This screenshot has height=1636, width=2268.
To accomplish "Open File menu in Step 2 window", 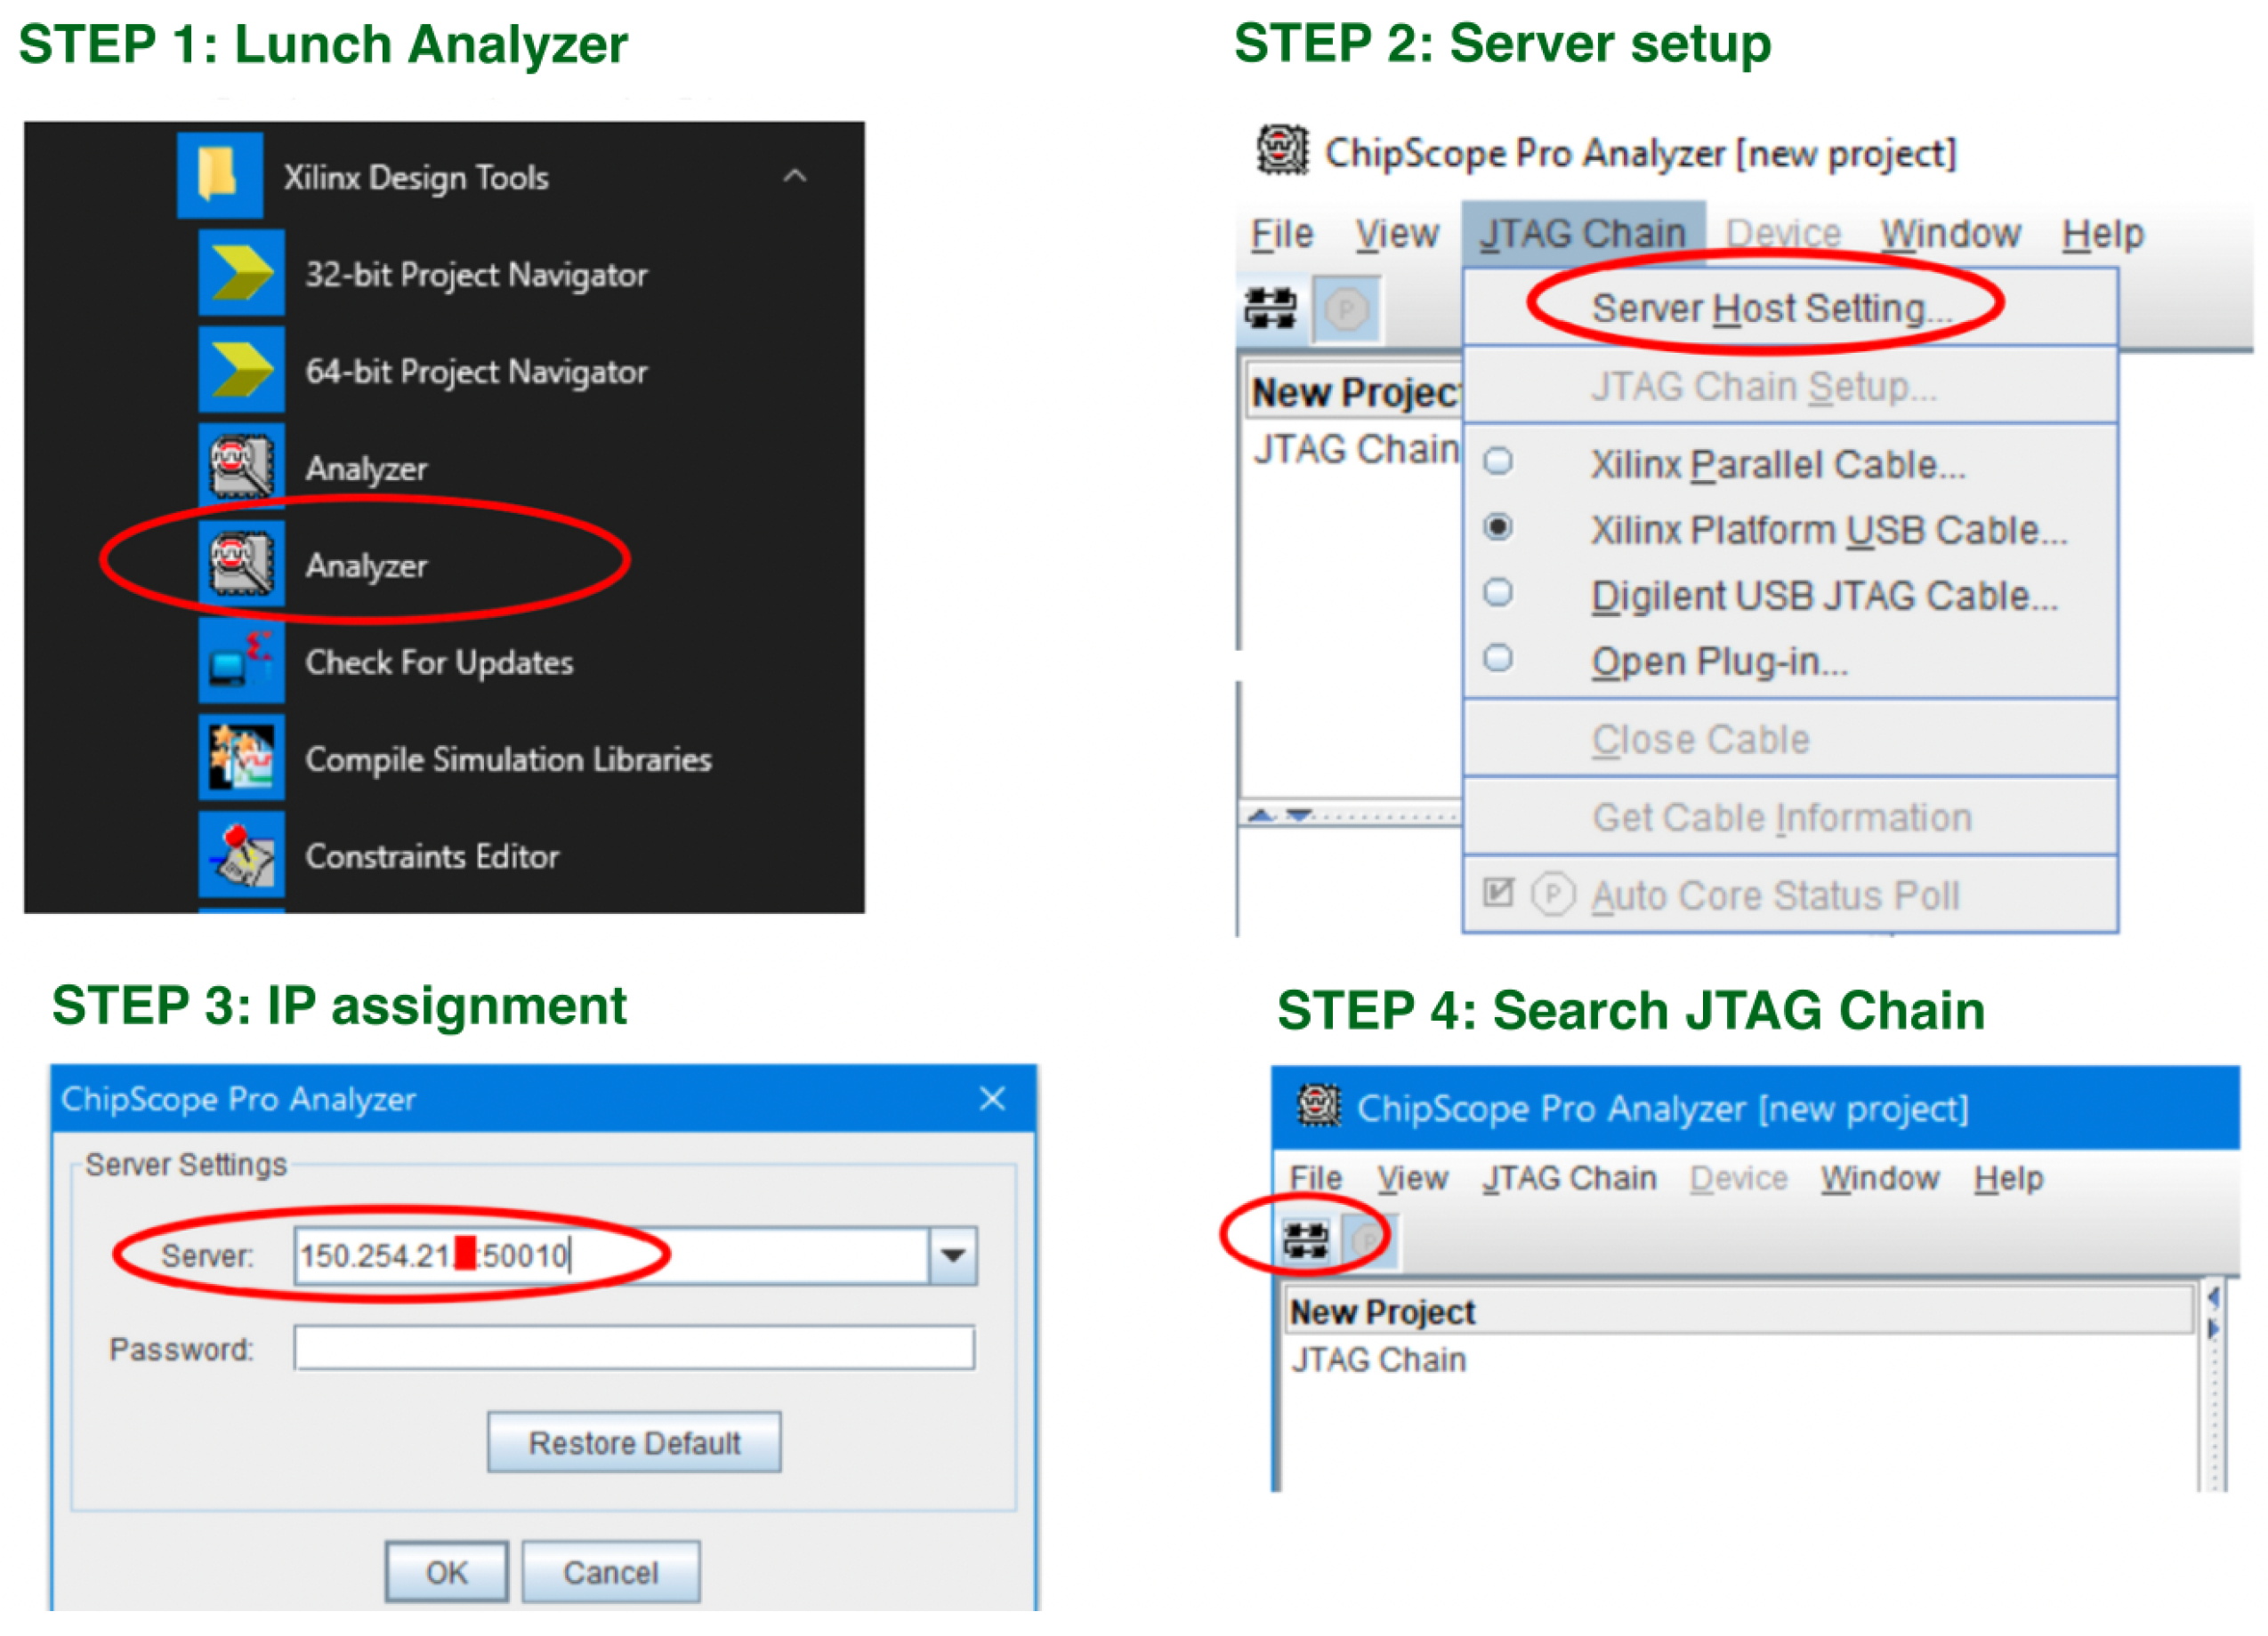I will click(1282, 234).
